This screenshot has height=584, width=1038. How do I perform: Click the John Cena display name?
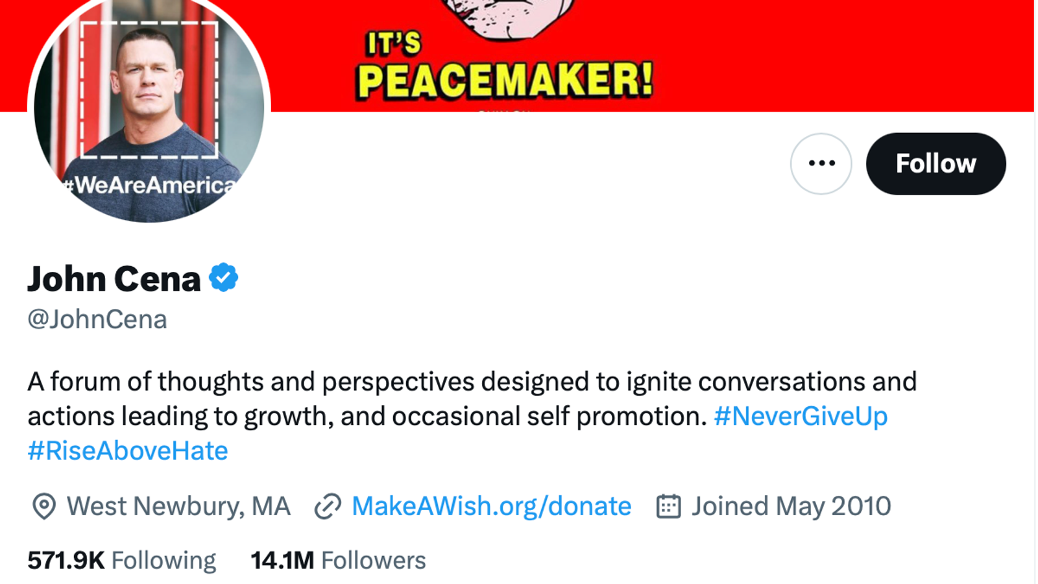tap(114, 279)
